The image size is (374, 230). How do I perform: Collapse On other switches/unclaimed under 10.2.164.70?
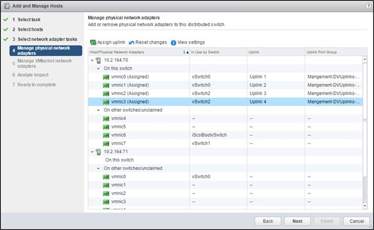(x=98, y=110)
